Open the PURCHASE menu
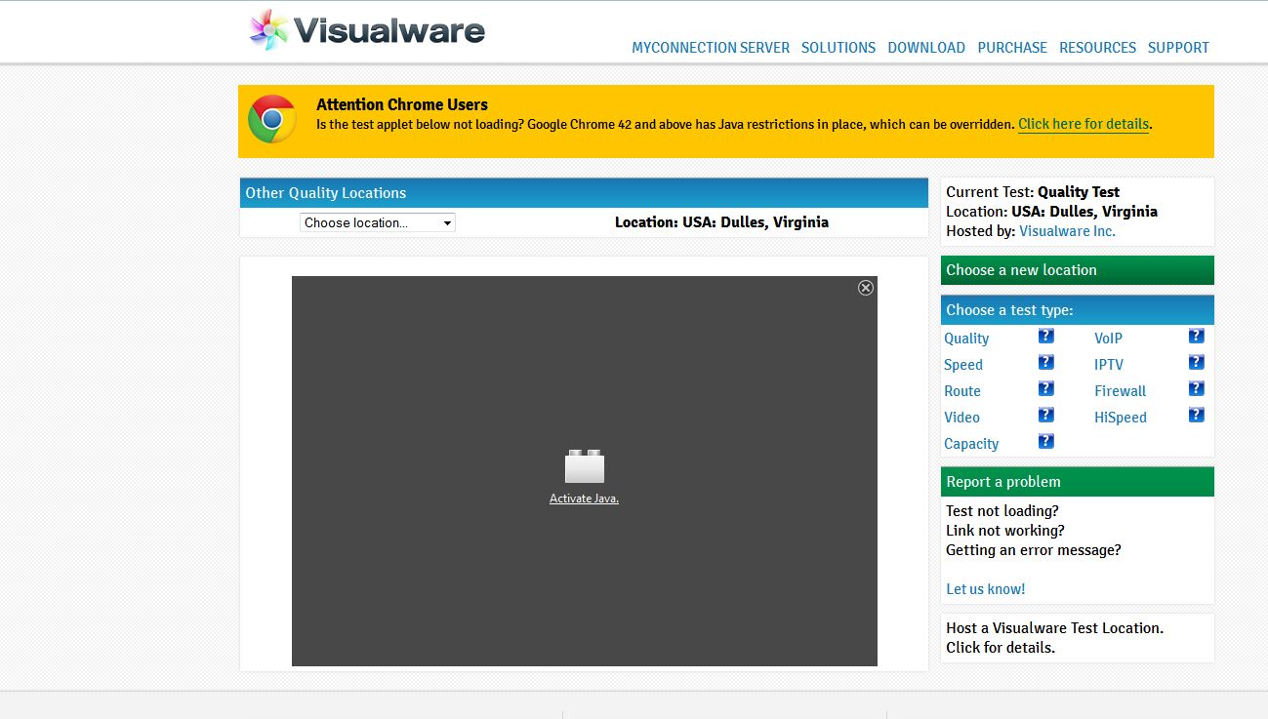 click(x=1012, y=47)
